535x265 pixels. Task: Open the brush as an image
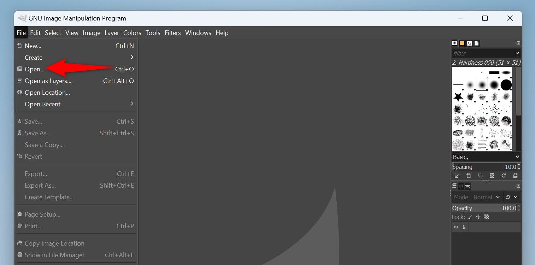[x=515, y=176]
